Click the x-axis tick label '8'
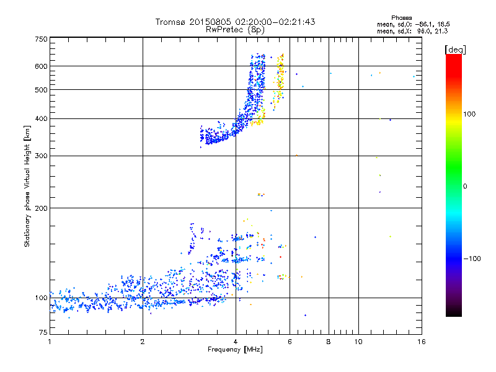The image size is (496, 372). pyautogui.click(x=329, y=342)
